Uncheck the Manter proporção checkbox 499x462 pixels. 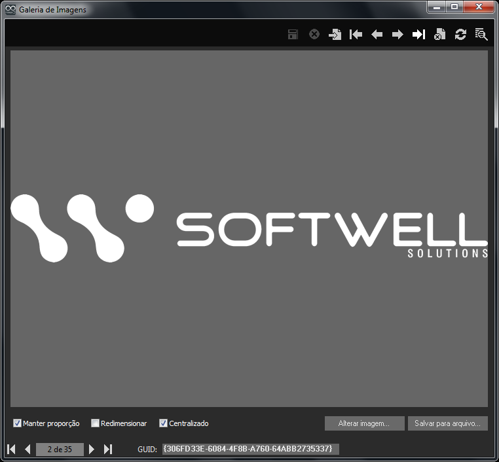coord(18,423)
